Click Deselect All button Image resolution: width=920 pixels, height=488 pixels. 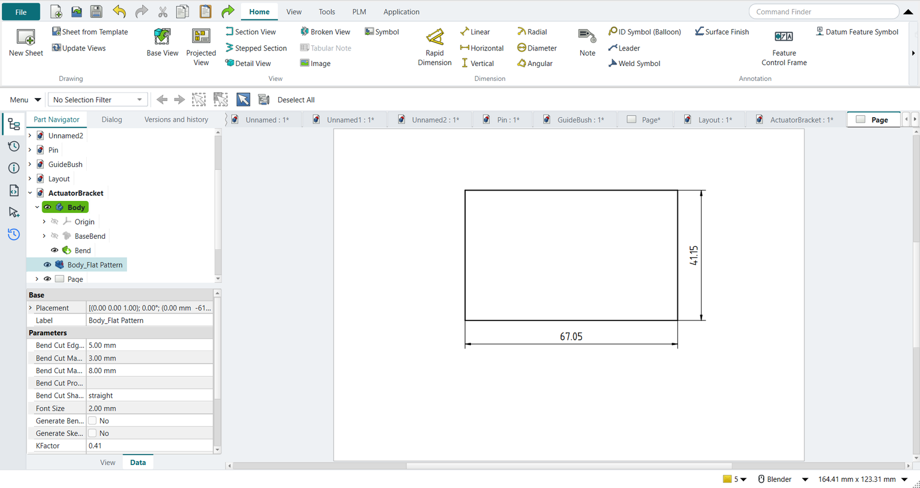[296, 100]
